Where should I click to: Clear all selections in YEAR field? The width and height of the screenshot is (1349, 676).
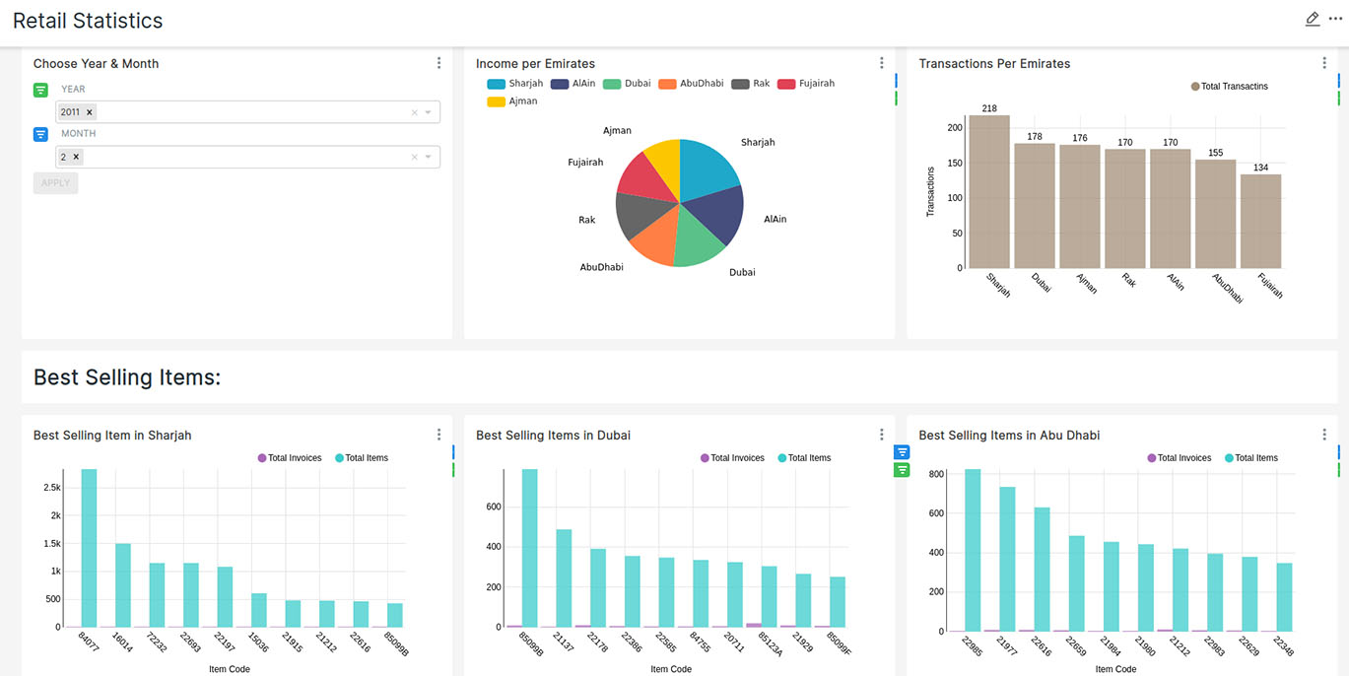(x=414, y=112)
